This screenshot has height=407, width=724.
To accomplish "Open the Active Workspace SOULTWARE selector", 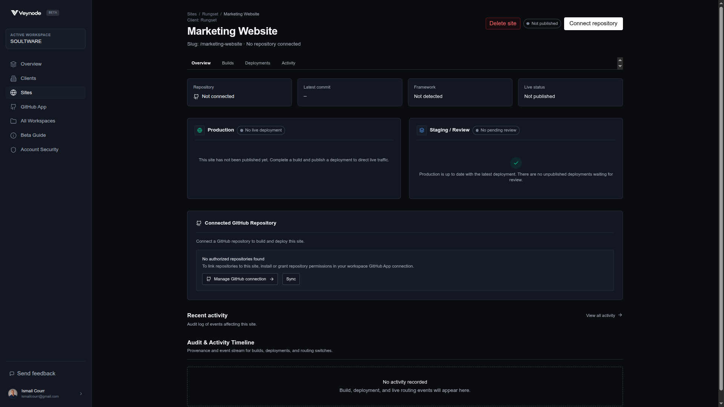I will 46,39.
